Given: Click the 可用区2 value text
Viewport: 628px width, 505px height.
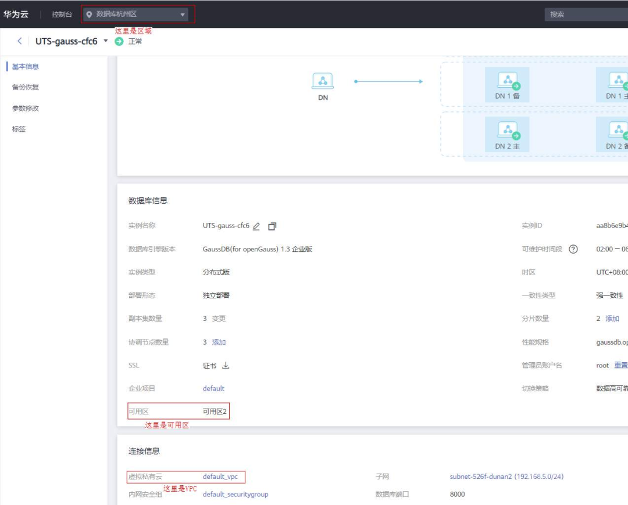Looking at the screenshot, I should coord(215,412).
